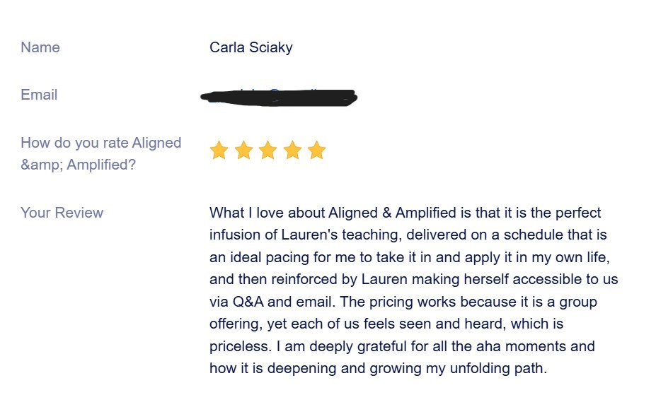Click the redacted email address link
The width and height of the screenshot is (656, 395).
pos(278,97)
